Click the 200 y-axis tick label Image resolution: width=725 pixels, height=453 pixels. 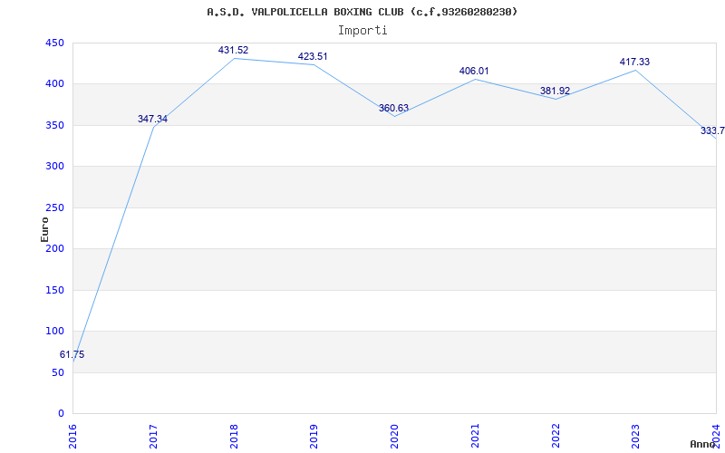54,248
